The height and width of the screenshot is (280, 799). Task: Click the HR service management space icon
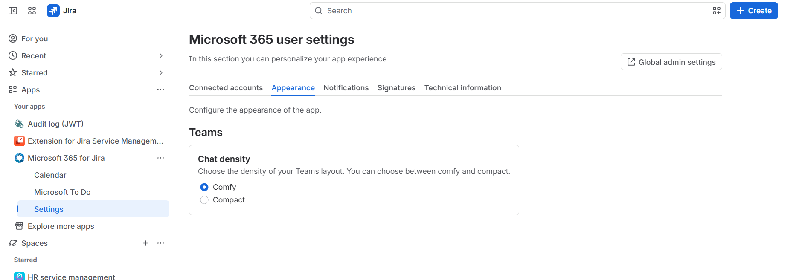pos(19,276)
